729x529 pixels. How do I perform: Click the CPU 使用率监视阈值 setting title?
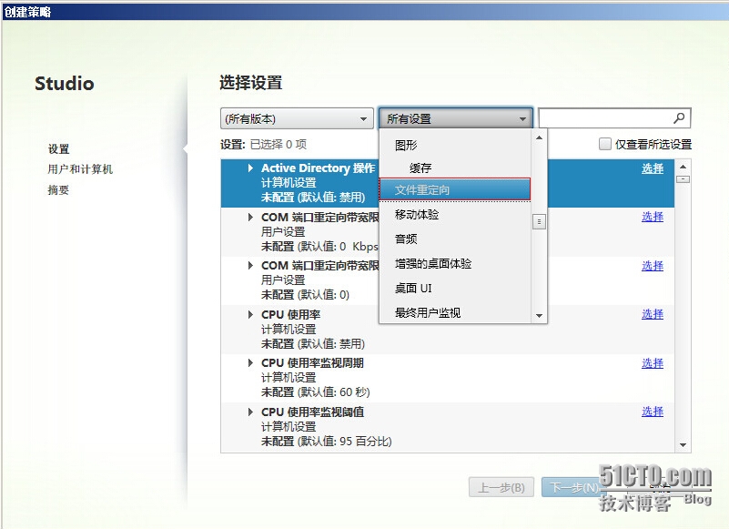click(x=312, y=412)
